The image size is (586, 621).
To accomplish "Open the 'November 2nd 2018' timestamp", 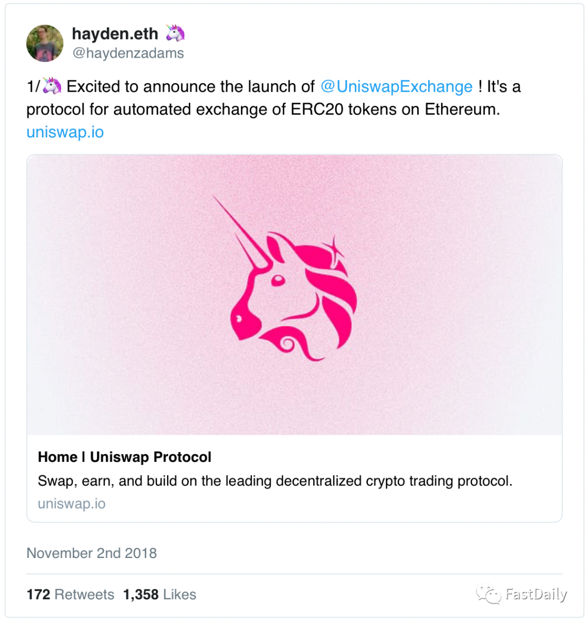I will (x=92, y=553).
